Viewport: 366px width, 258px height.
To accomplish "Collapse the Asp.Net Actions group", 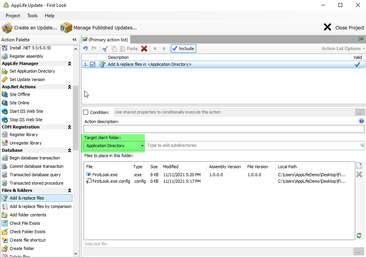I will (x=69, y=87).
